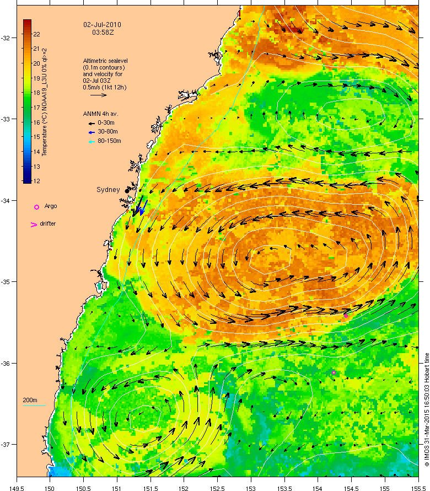
Task: Click the rotated Temperature axis title
Action: pos(45,102)
